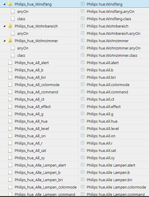Screen dimensions: 149x197
Task: Click the state icon beside Philips hue.All.sat
Action: coord(83,150)
